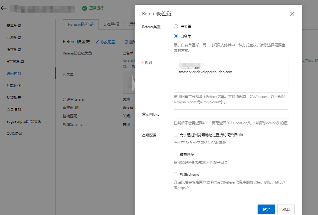Close the Referer防盗链 dialog

tap(292, 14)
